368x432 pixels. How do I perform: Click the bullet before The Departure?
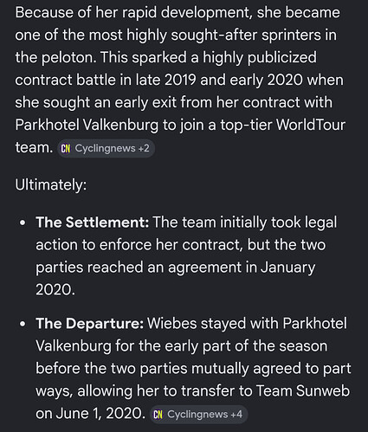point(23,324)
